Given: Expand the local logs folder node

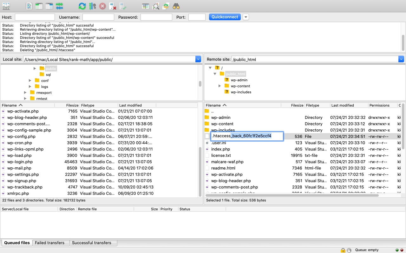Looking at the screenshot, I should click(x=30, y=87).
